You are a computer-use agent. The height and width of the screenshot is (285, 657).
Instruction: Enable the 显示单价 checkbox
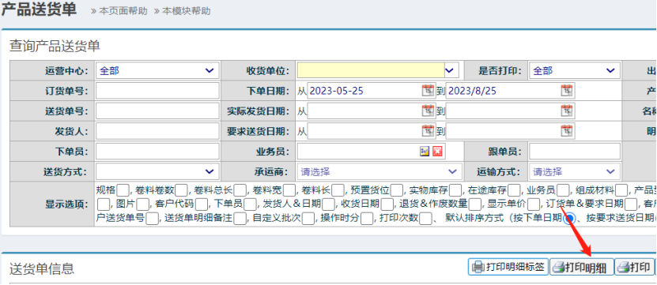pyautogui.click(x=534, y=204)
